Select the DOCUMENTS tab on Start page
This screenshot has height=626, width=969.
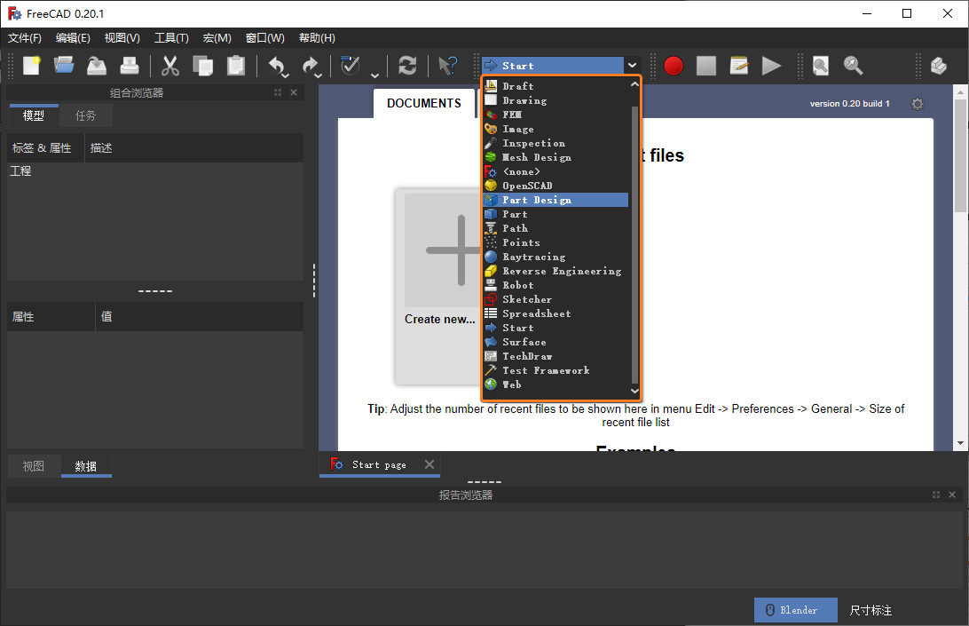(424, 103)
